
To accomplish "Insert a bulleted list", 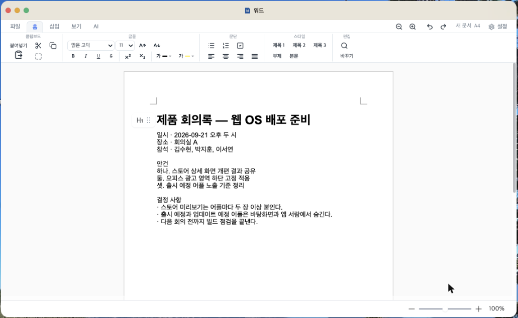I will point(211,46).
